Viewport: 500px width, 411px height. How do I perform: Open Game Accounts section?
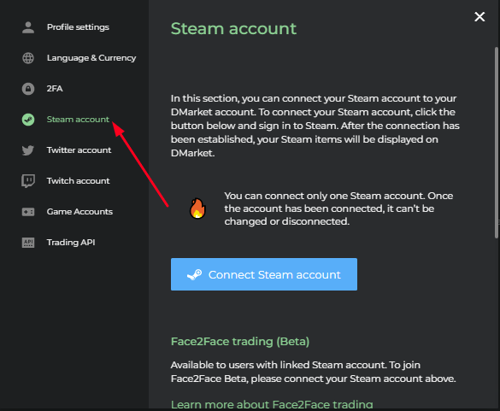point(79,211)
